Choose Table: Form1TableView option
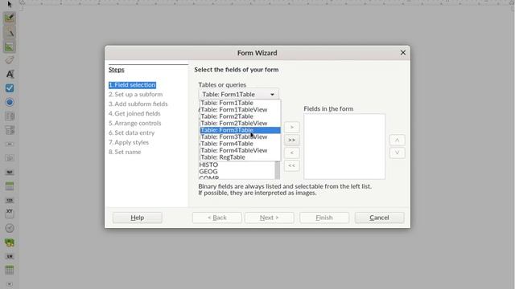 point(240,109)
